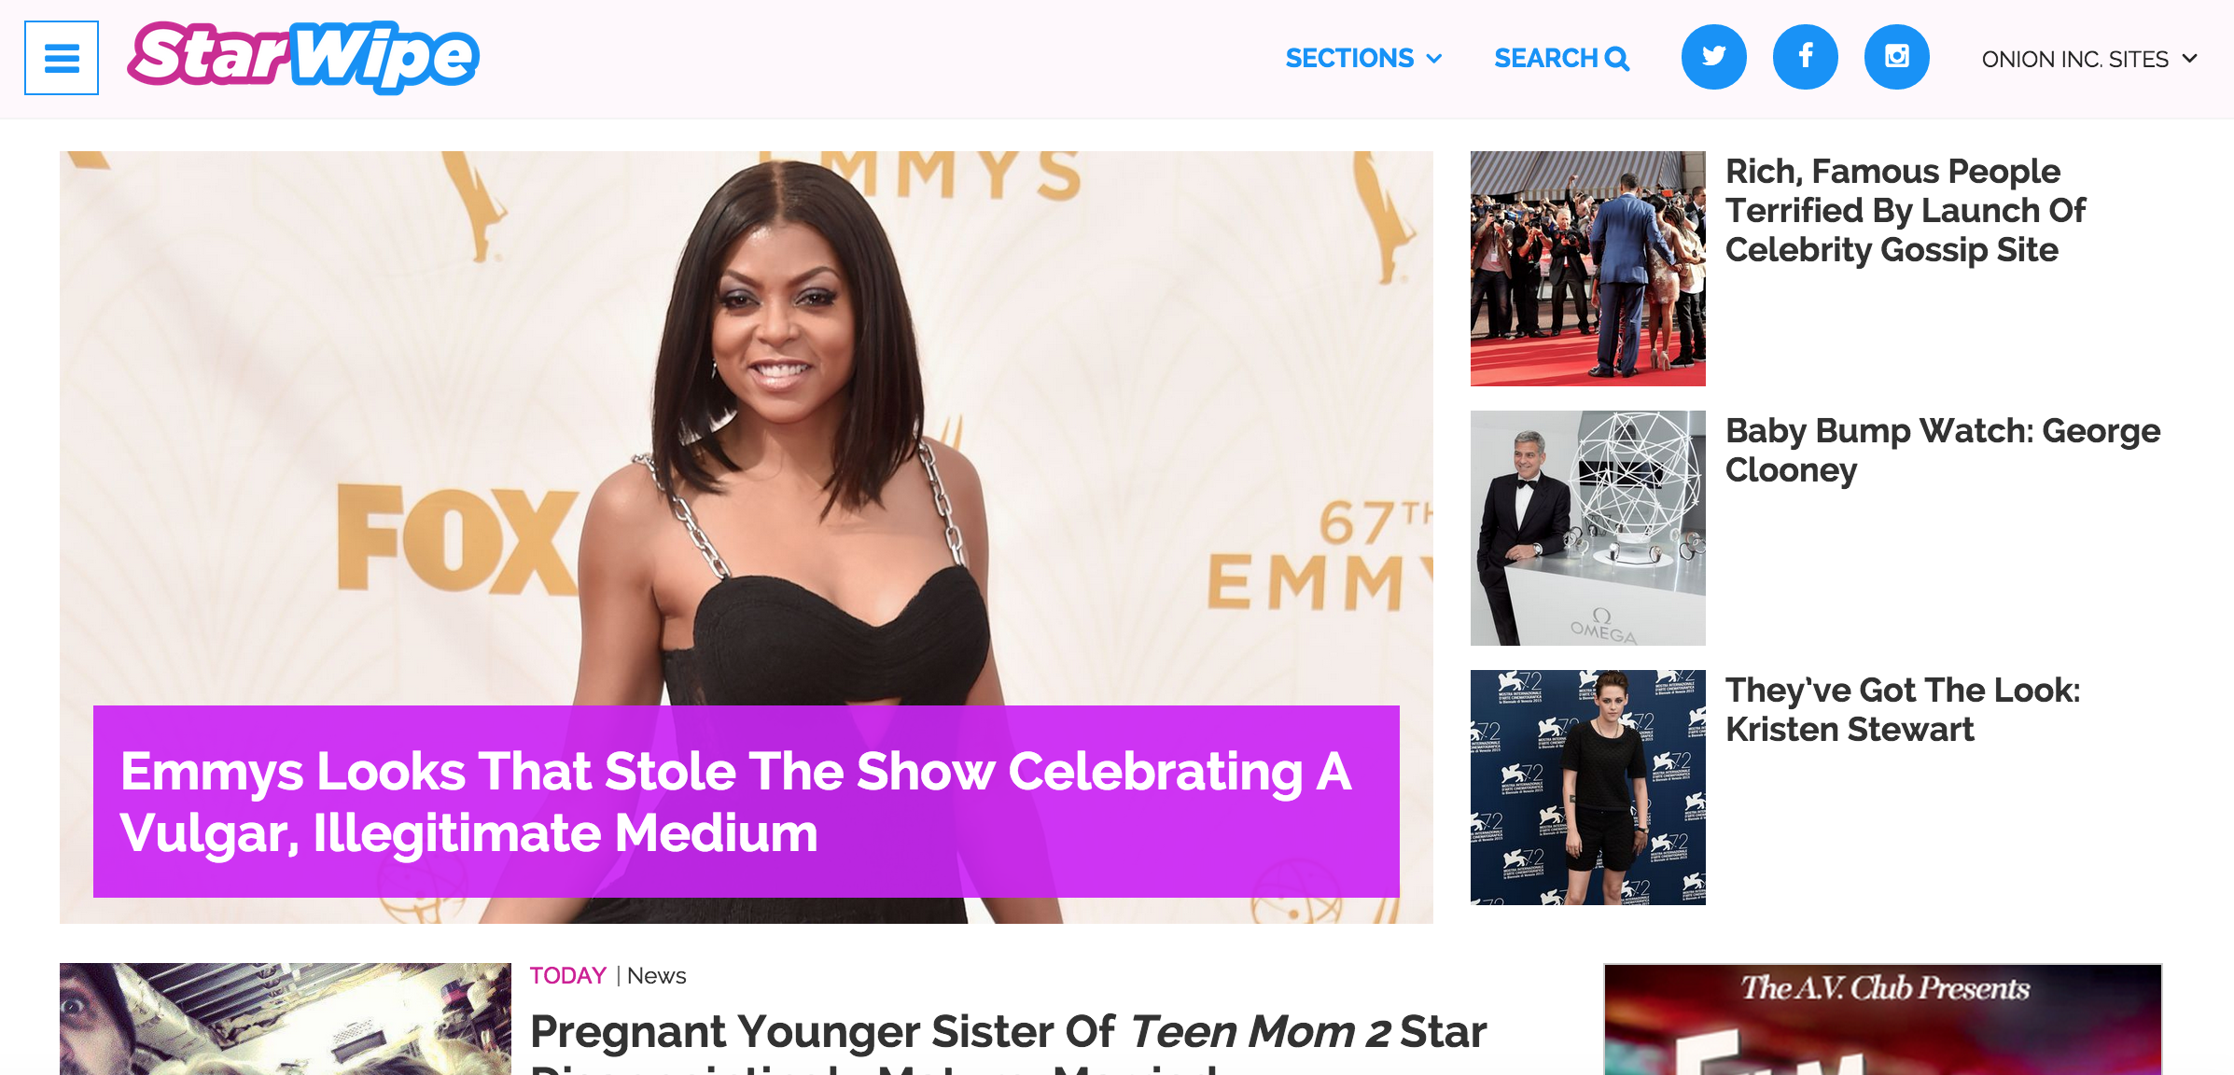This screenshot has width=2234, height=1075.
Task: Open the Instagram social icon
Action: tap(1896, 57)
